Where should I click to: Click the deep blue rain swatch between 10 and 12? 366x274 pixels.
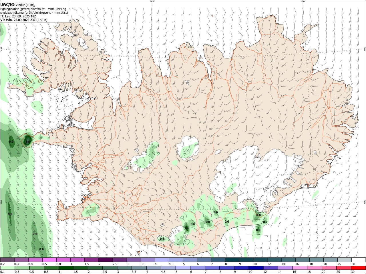pos(256,268)
